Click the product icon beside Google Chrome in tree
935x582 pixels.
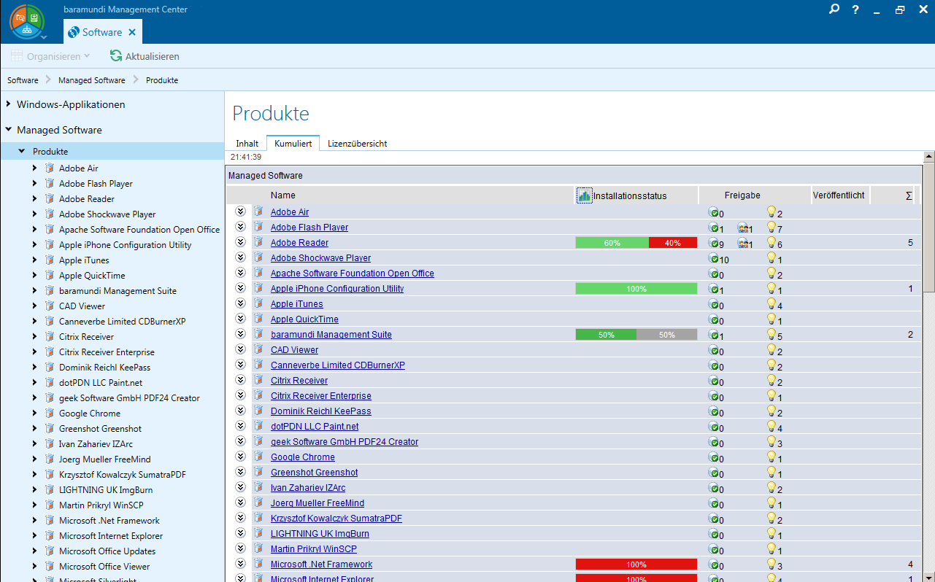pos(50,414)
